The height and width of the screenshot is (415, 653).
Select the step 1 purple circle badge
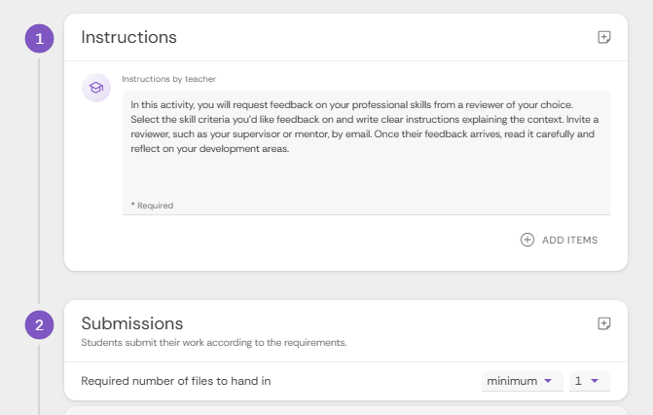39,39
